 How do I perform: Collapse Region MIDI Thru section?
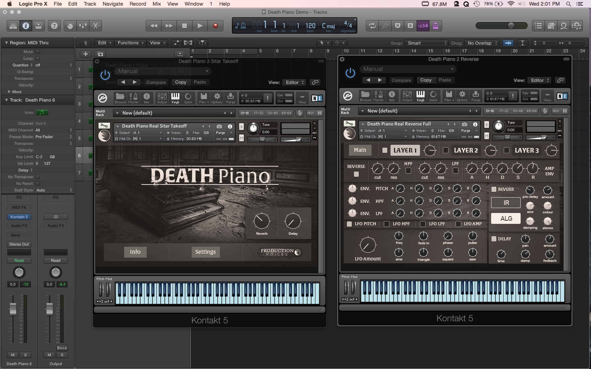pos(6,43)
